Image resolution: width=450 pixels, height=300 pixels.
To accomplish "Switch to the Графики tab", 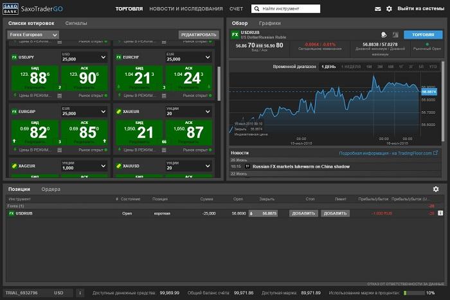I will click(270, 23).
